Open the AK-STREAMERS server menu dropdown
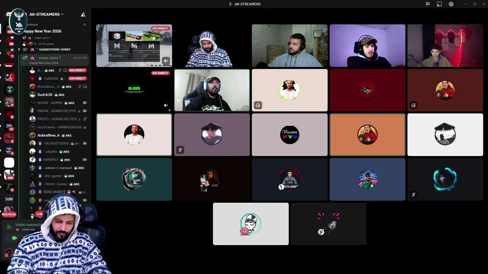 pyautogui.click(x=47, y=14)
